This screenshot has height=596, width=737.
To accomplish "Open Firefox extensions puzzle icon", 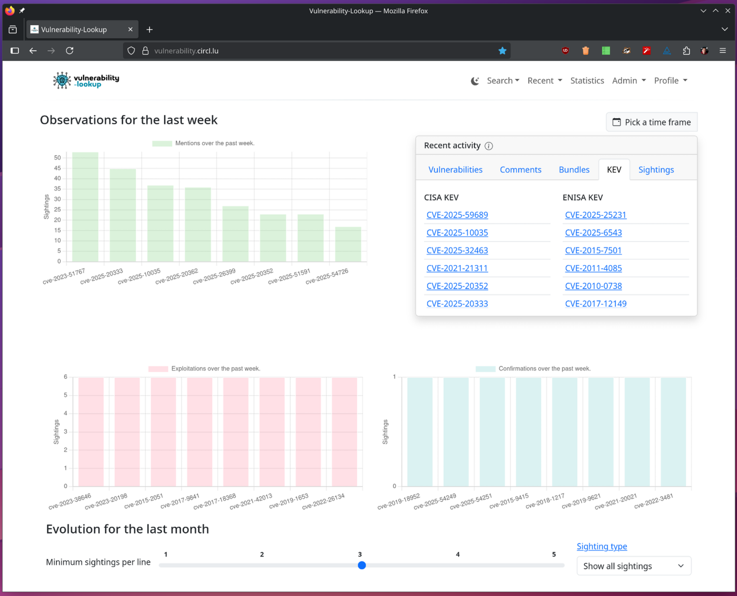I will [686, 51].
